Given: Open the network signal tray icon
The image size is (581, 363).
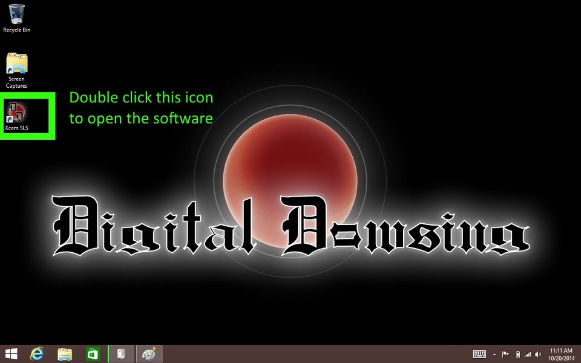Looking at the screenshot, I should click(527, 355).
